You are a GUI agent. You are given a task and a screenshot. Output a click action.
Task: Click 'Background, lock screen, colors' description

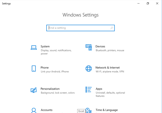(58, 93)
